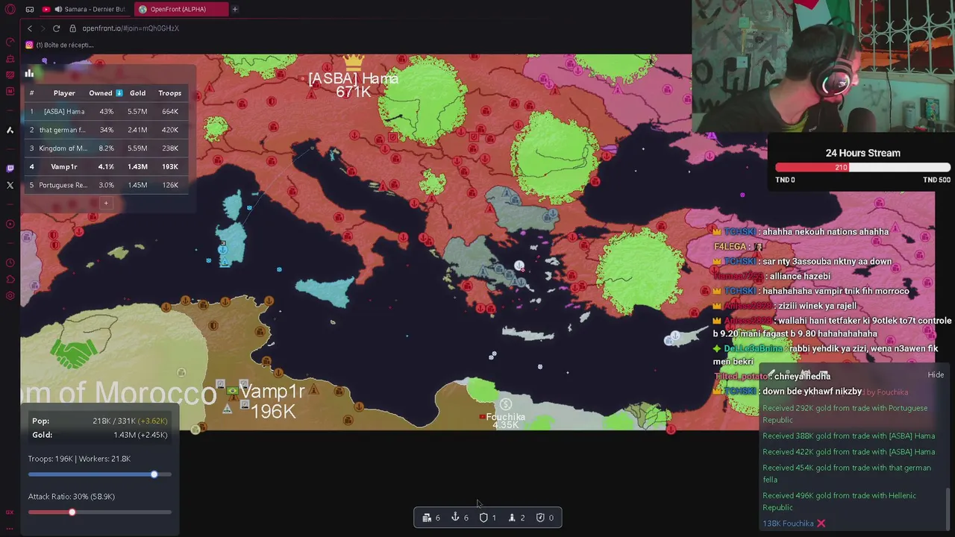This screenshot has height=537, width=955.
Task: Hide the events log panel
Action: pyautogui.click(x=936, y=375)
